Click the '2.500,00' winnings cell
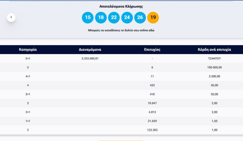This screenshot has height=141, width=243. coord(214,76)
